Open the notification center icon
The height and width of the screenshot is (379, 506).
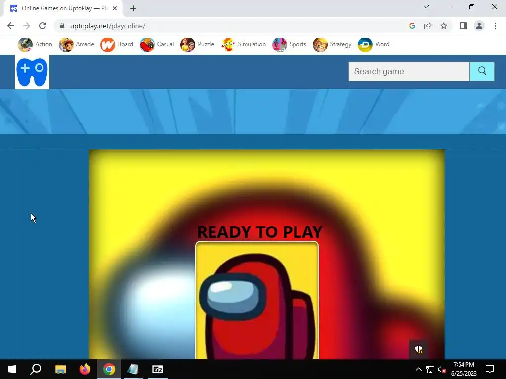click(x=490, y=369)
